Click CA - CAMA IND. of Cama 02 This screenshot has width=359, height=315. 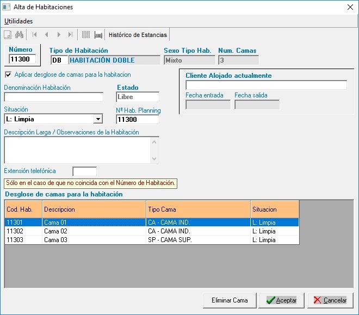click(x=199, y=231)
